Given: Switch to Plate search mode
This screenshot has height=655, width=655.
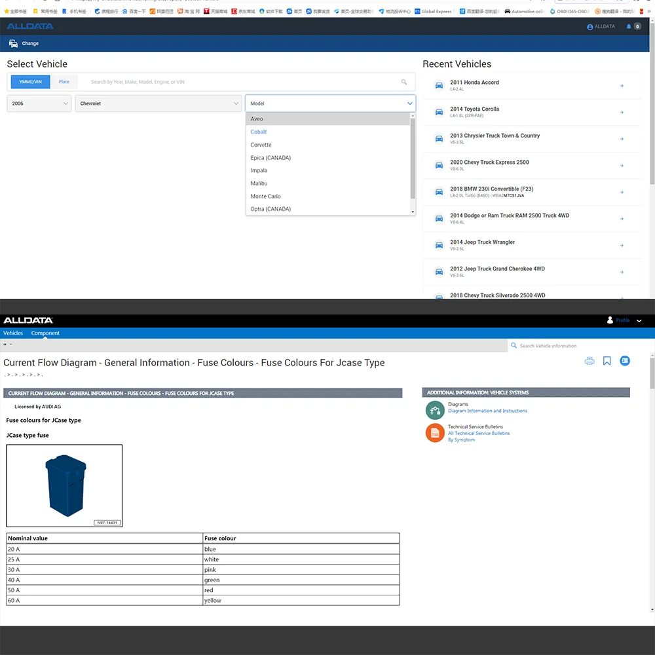Looking at the screenshot, I should [64, 82].
